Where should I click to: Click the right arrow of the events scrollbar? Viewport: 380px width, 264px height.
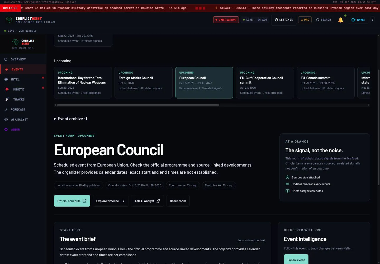click(x=369, y=105)
